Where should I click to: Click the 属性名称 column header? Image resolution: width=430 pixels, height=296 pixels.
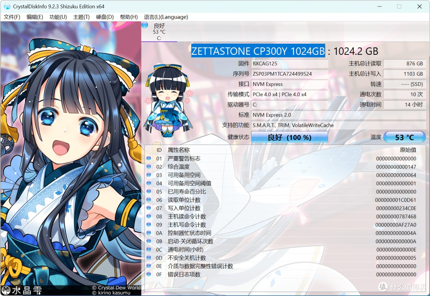(x=178, y=150)
